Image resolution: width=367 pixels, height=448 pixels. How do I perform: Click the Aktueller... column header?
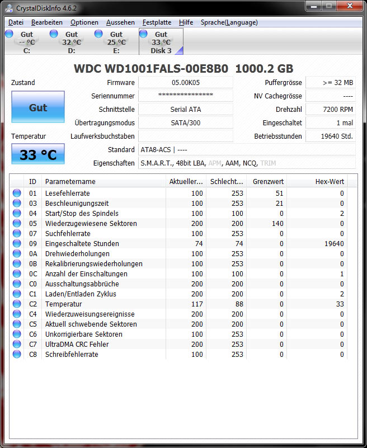coord(186,181)
